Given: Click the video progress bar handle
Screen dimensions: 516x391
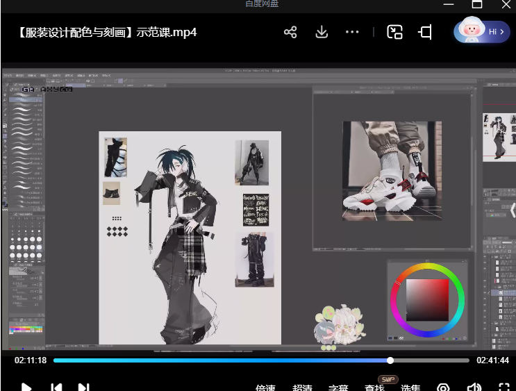Looking at the screenshot, I should point(390,360).
